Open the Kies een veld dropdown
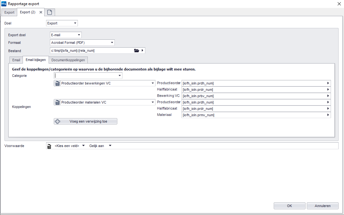This screenshot has width=344, height=215. click(x=70, y=146)
